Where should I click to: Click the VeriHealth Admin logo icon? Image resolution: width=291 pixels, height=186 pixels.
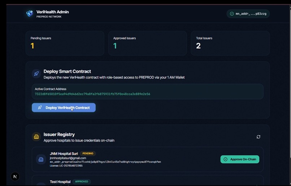click(x=30, y=14)
